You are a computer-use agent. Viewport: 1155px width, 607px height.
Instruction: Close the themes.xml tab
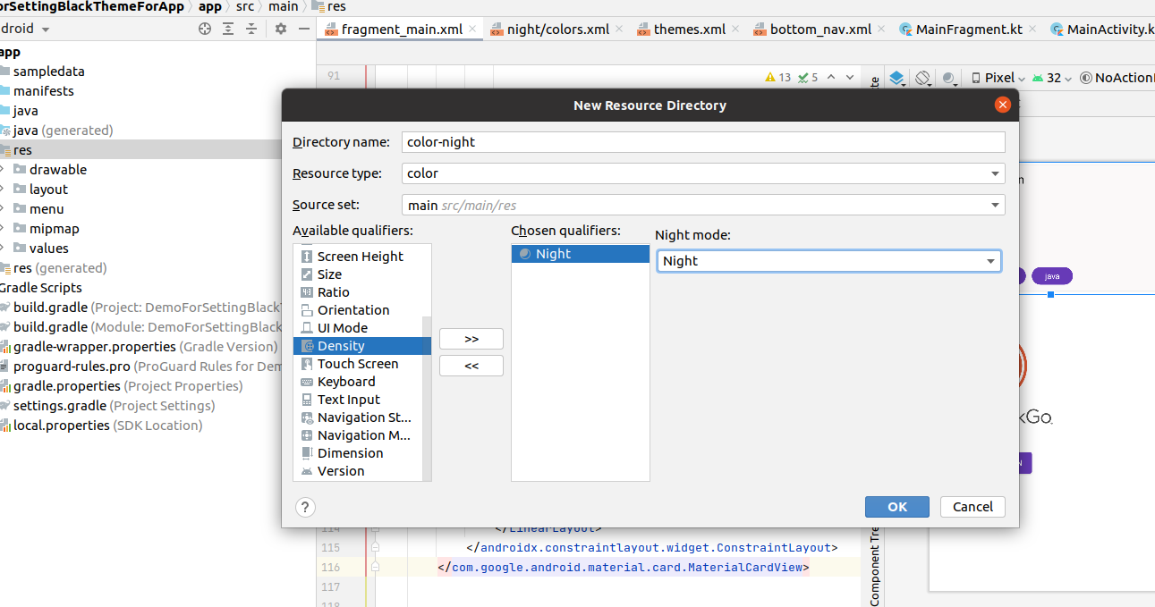pyautogui.click(x=735, y=29)
